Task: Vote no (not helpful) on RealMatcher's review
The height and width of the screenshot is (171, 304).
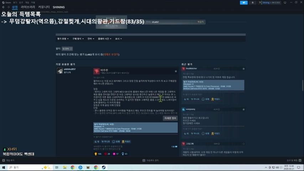Action: 195,99
